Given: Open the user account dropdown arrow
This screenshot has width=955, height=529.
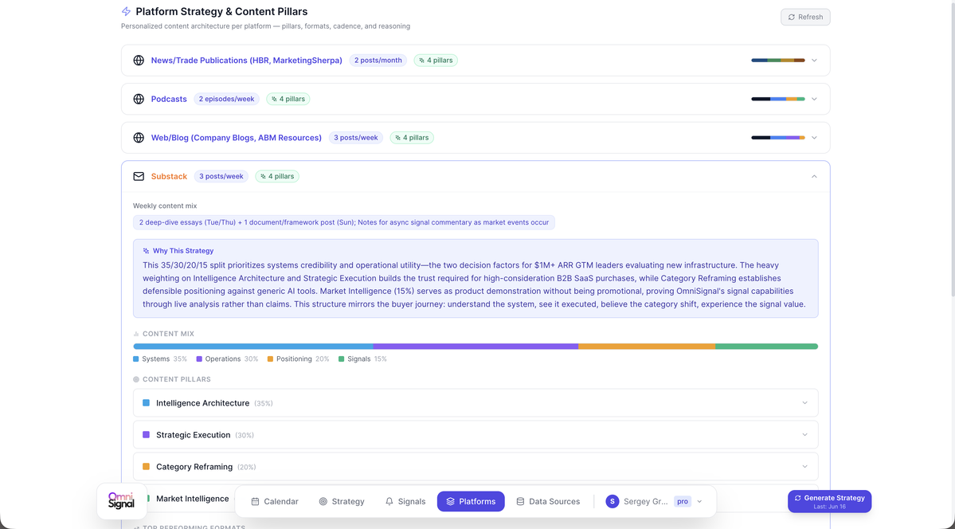Looking at the screenshot, I should click(699, 502).
